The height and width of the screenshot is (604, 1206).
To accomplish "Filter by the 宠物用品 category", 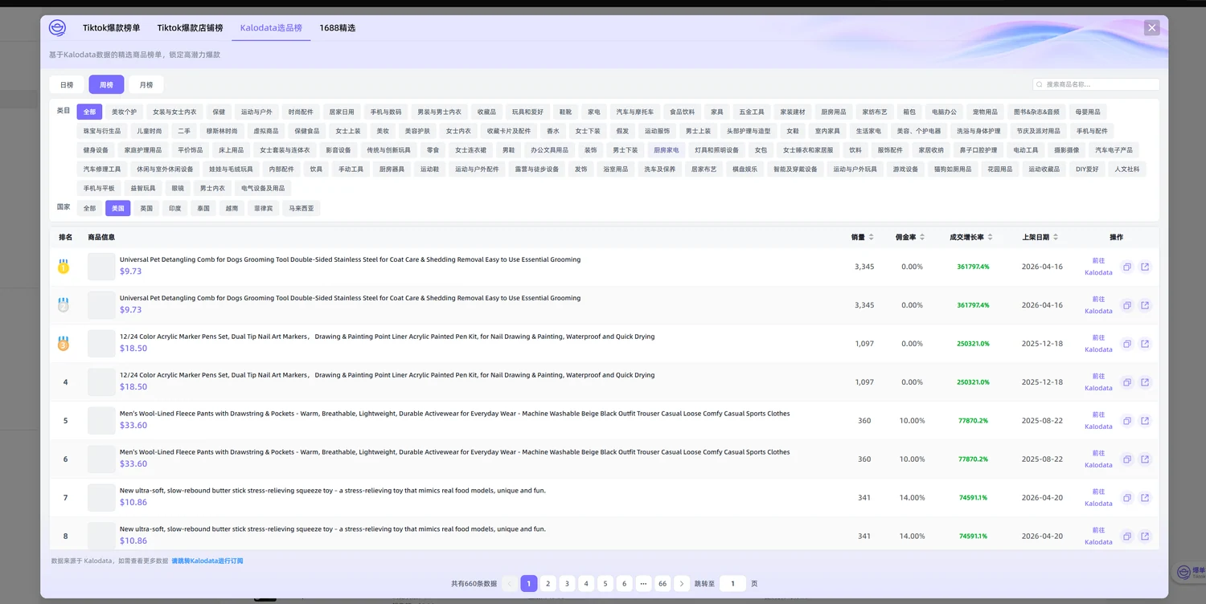I will pos(985,112).
